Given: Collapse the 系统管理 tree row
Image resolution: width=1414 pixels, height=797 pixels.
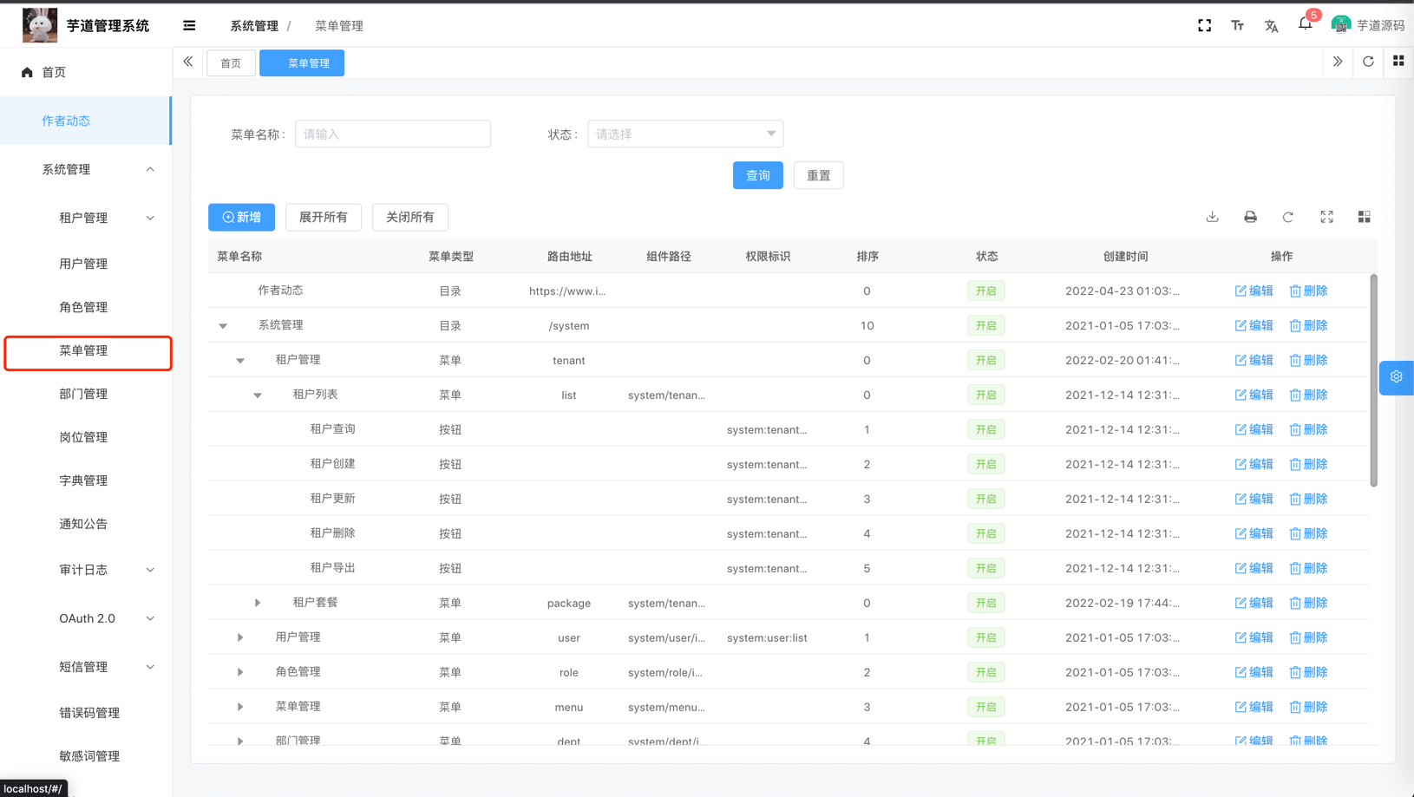Looking at the screenshot, I should click(223, 325).
